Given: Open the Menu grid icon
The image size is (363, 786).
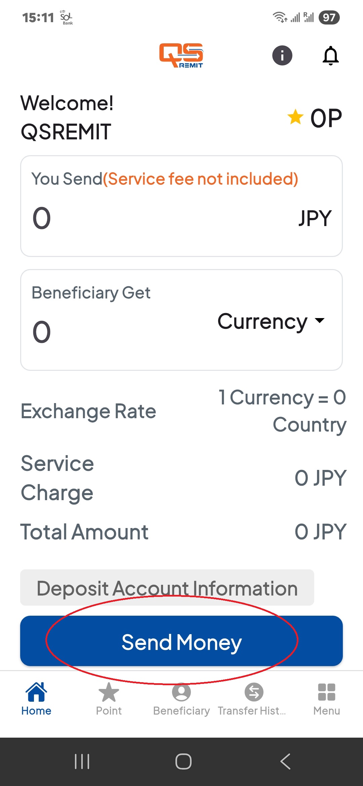Looking at the screenshot, I should 326,693.
